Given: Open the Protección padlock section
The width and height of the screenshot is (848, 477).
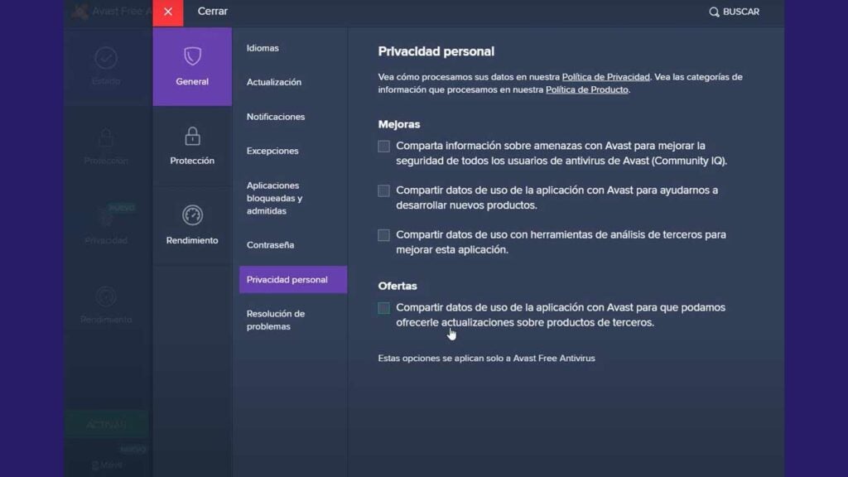Looking at the screenshot, I should [x=192, y=137].
